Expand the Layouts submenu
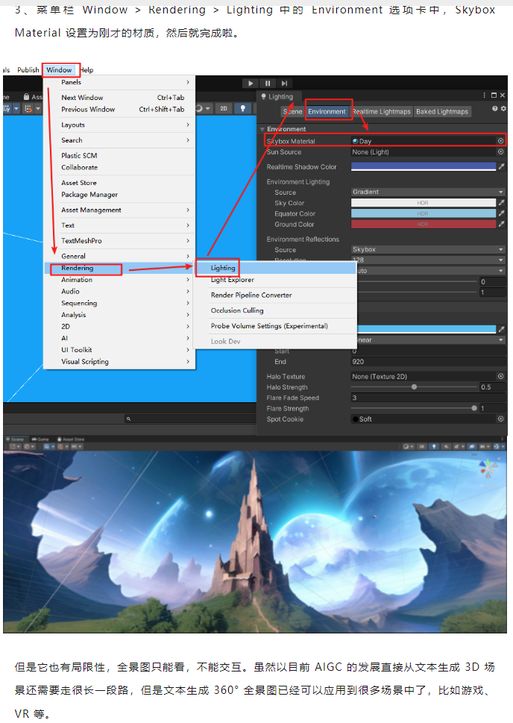 [x=119, y=125]
